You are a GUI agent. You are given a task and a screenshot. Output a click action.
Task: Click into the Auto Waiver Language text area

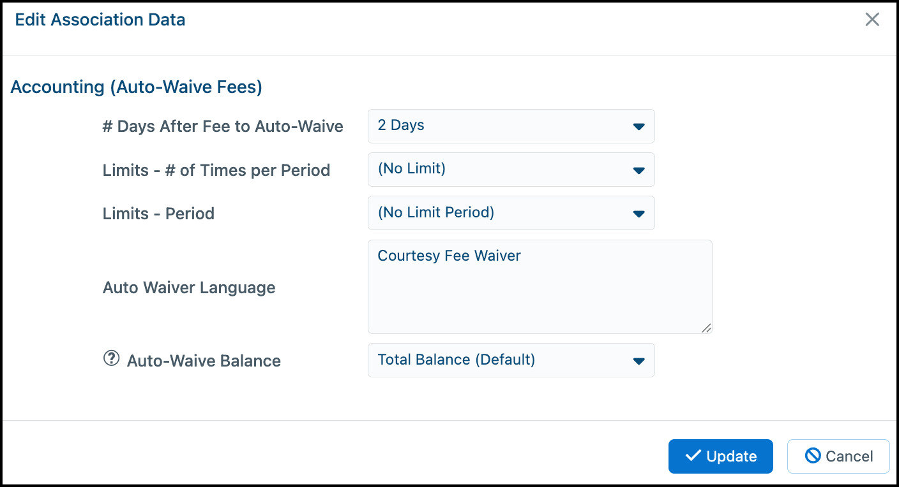[540, 286]
